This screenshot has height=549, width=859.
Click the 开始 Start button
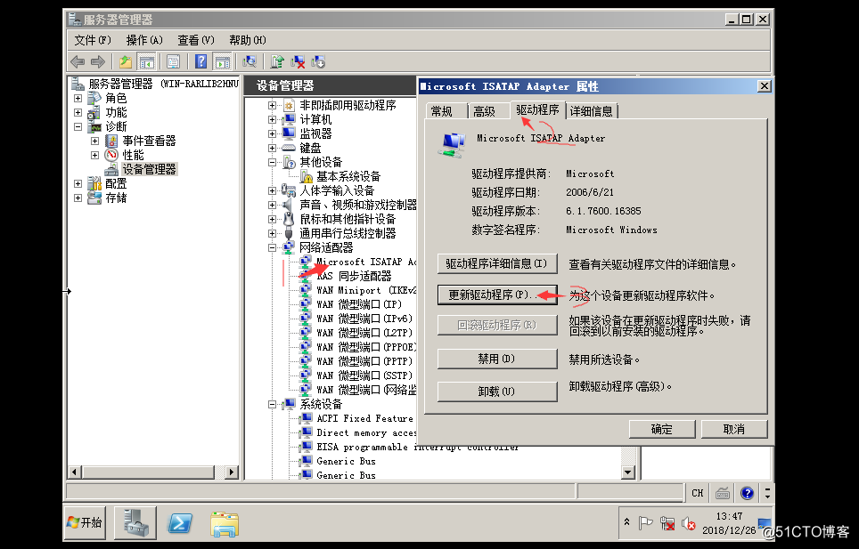(x=85, y=523)
